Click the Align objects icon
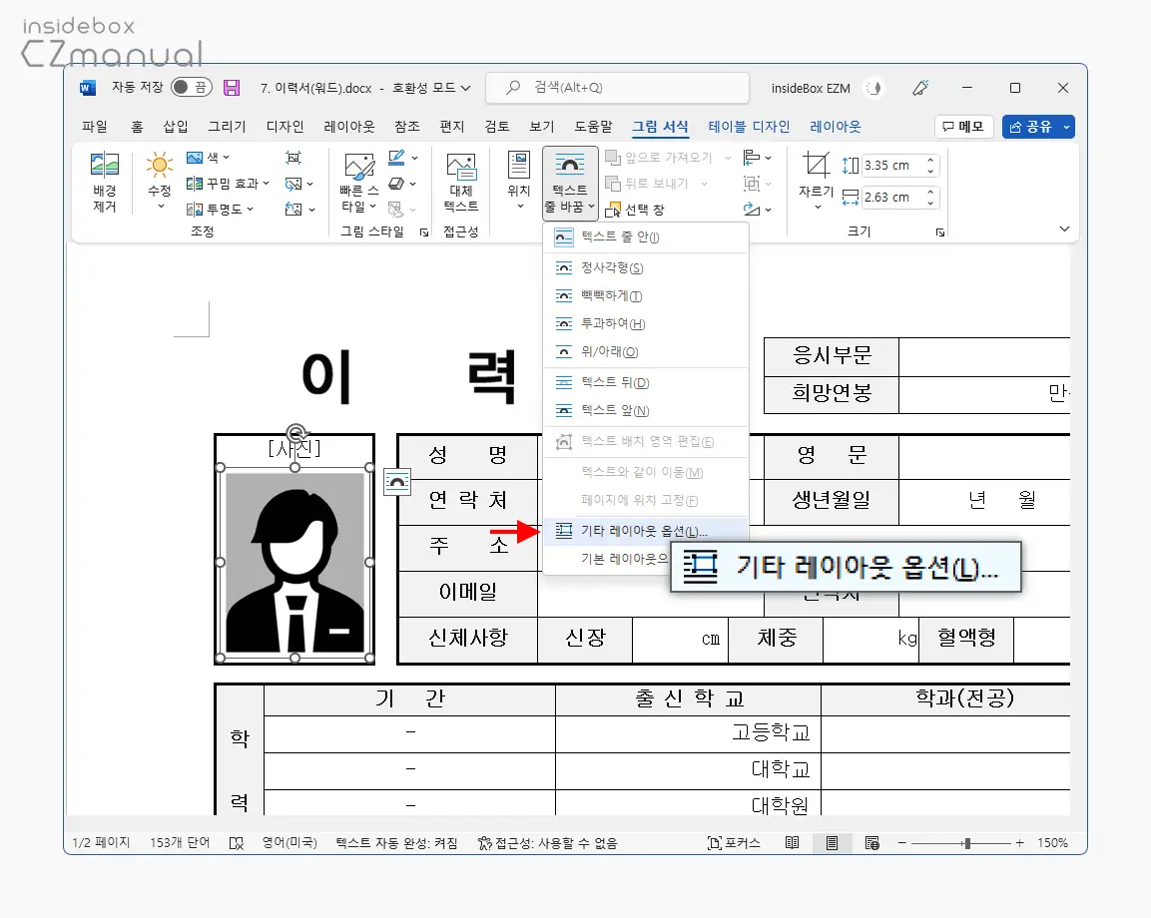The height and width of the screenshot is (918, 1151). [x=752, y=157]
